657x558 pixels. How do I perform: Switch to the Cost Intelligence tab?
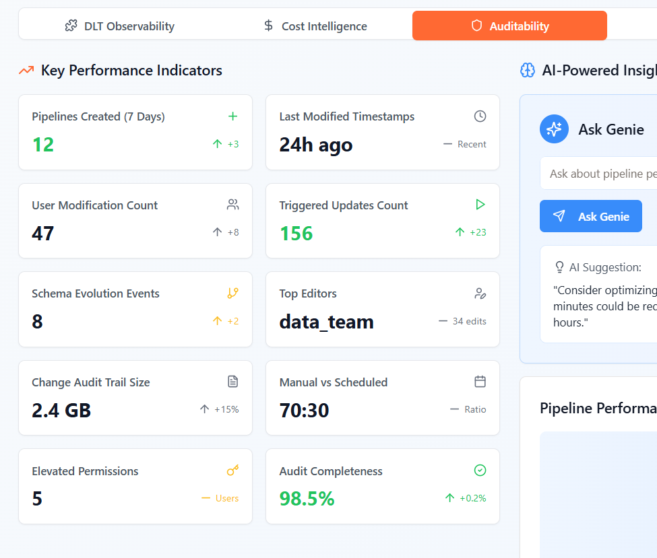tap(315, 26)
